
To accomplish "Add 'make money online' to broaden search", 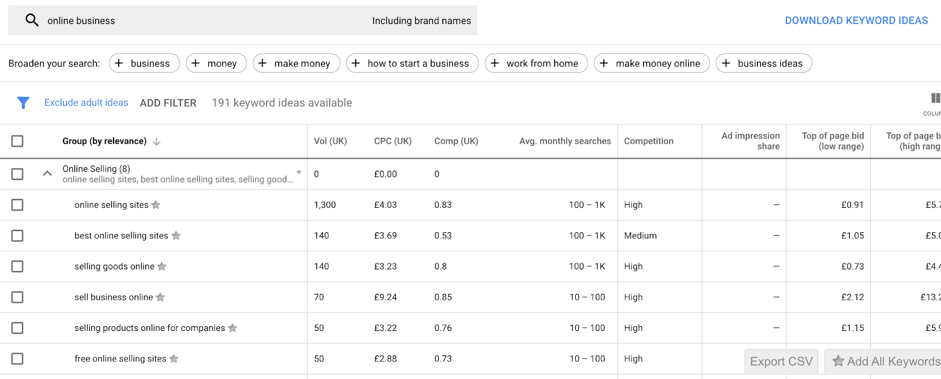I will tap(652, 63).
